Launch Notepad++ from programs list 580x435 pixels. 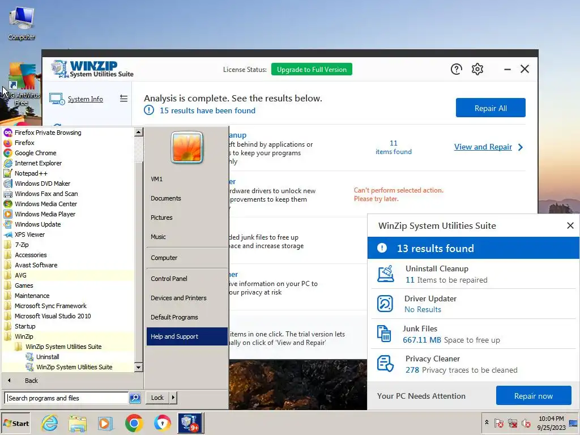pos(31,173)
